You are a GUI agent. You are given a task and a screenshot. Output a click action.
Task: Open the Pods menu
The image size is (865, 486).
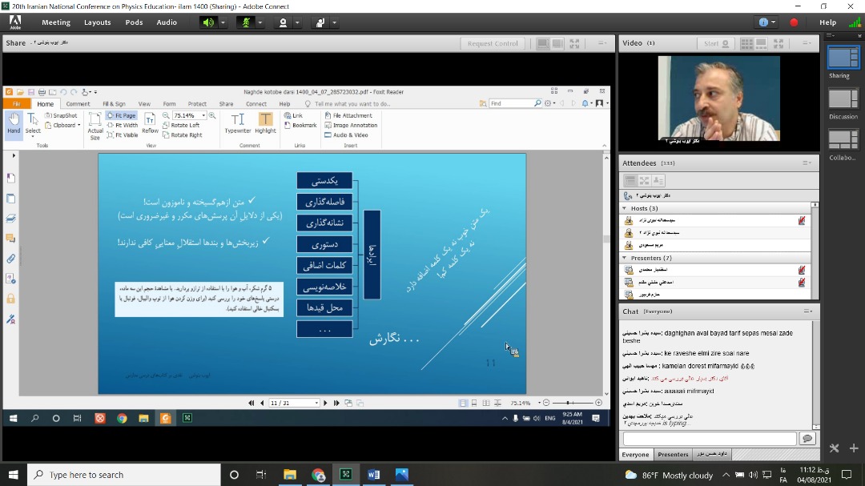click(x=134, y=22)
